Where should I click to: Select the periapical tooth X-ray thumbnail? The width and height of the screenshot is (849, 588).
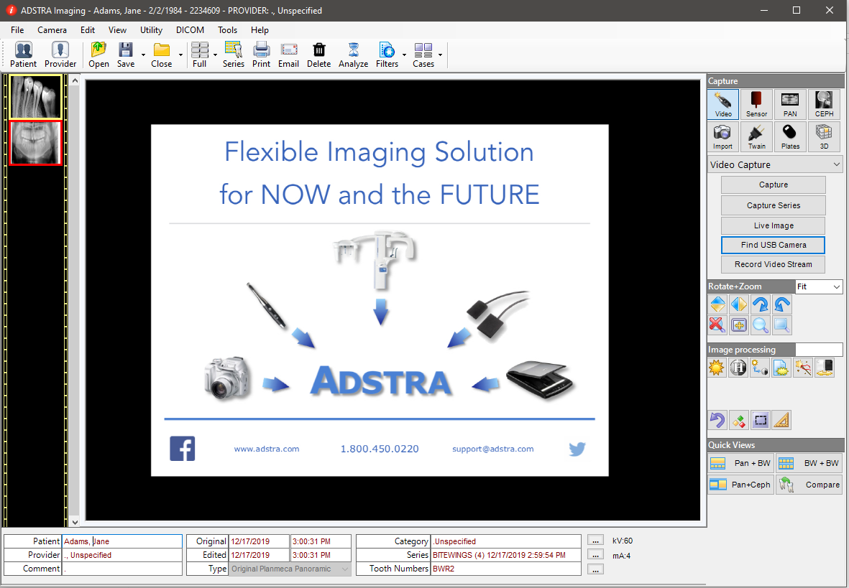coord(36,97)
